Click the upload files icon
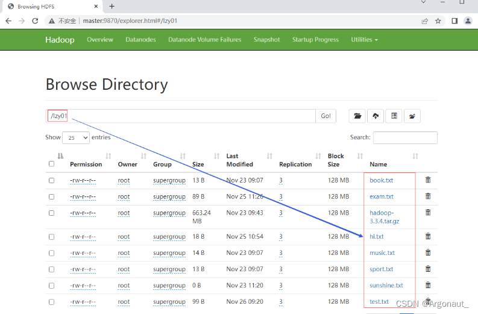This screenshot has height=314, width=478. point(376,116)
